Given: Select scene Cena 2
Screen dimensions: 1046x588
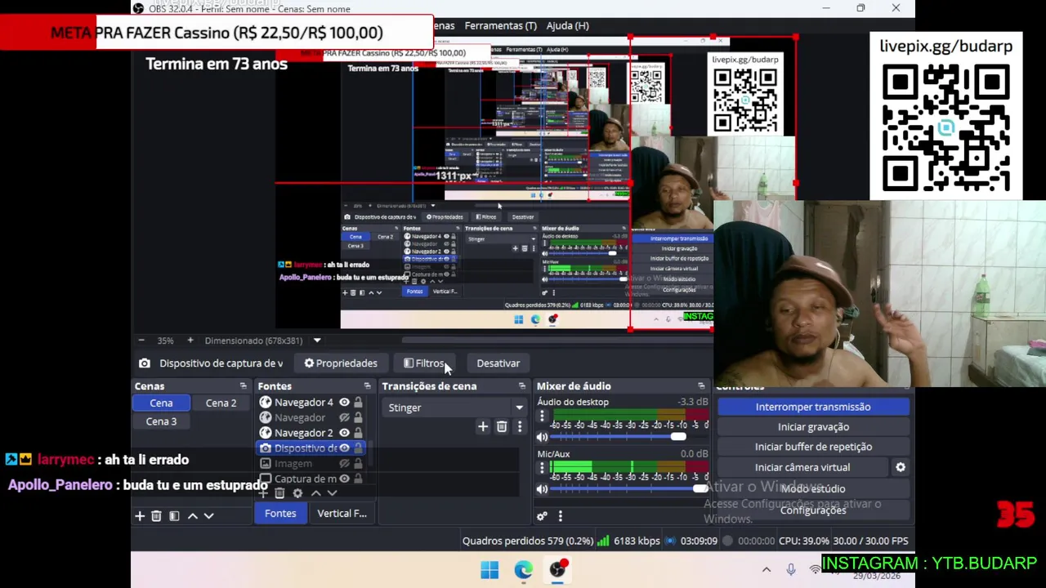Looking at the screenshot, I should (221, 403).
